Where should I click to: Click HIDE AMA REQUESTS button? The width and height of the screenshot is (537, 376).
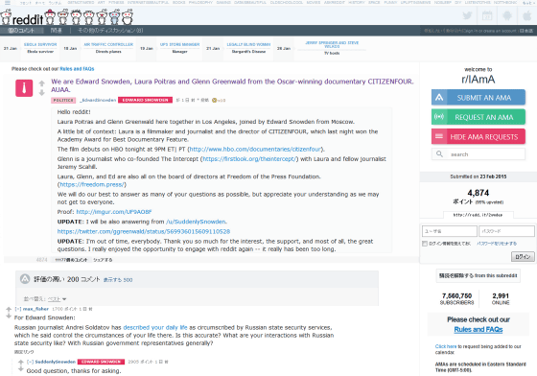point(479,137)
